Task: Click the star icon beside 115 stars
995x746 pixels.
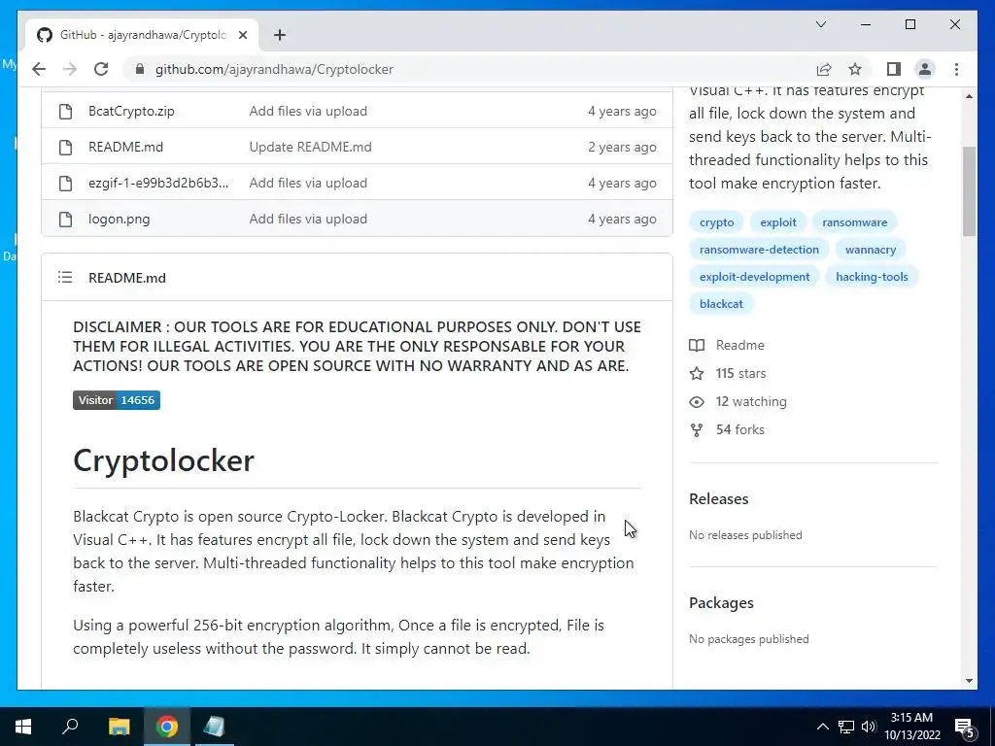Action: coord(697,374)
